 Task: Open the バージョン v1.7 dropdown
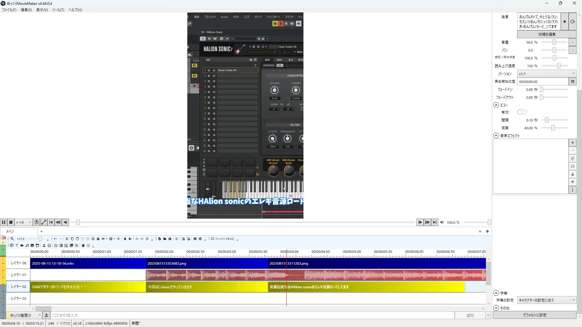(x=546, y=74)
